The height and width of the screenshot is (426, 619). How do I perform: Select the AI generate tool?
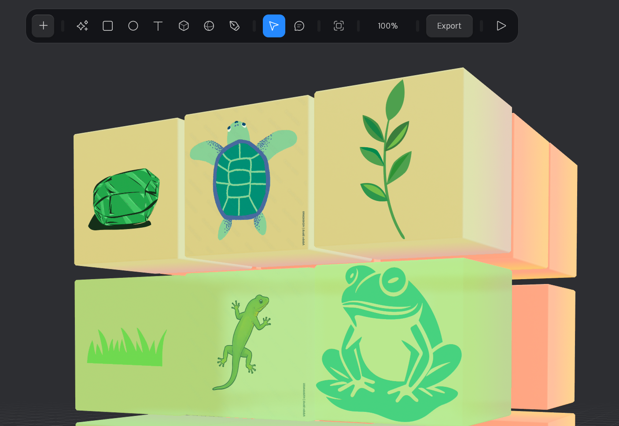(82, 25)
